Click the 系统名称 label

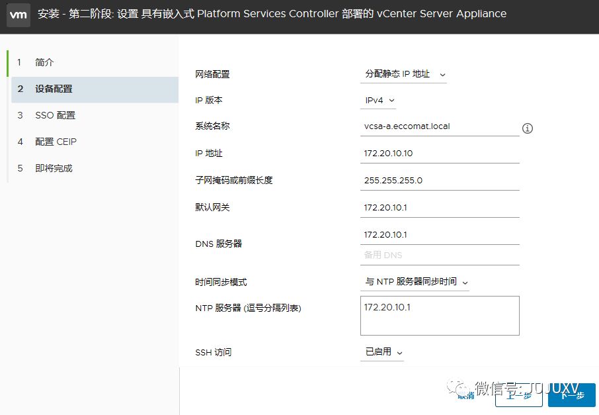pos(212,126)
